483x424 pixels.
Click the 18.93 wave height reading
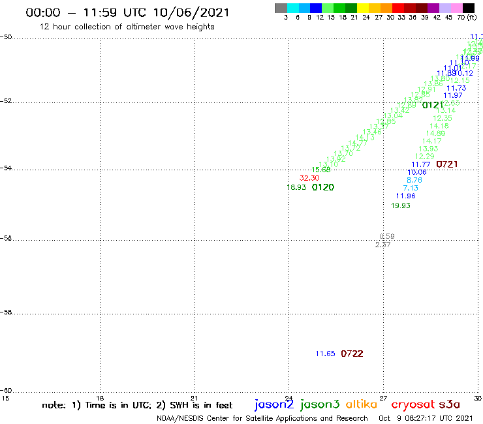pyautogui.click(x=296, y=187)
